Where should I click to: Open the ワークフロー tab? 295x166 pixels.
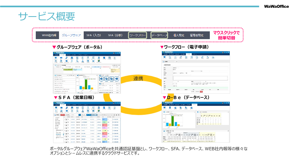[138, 35]
